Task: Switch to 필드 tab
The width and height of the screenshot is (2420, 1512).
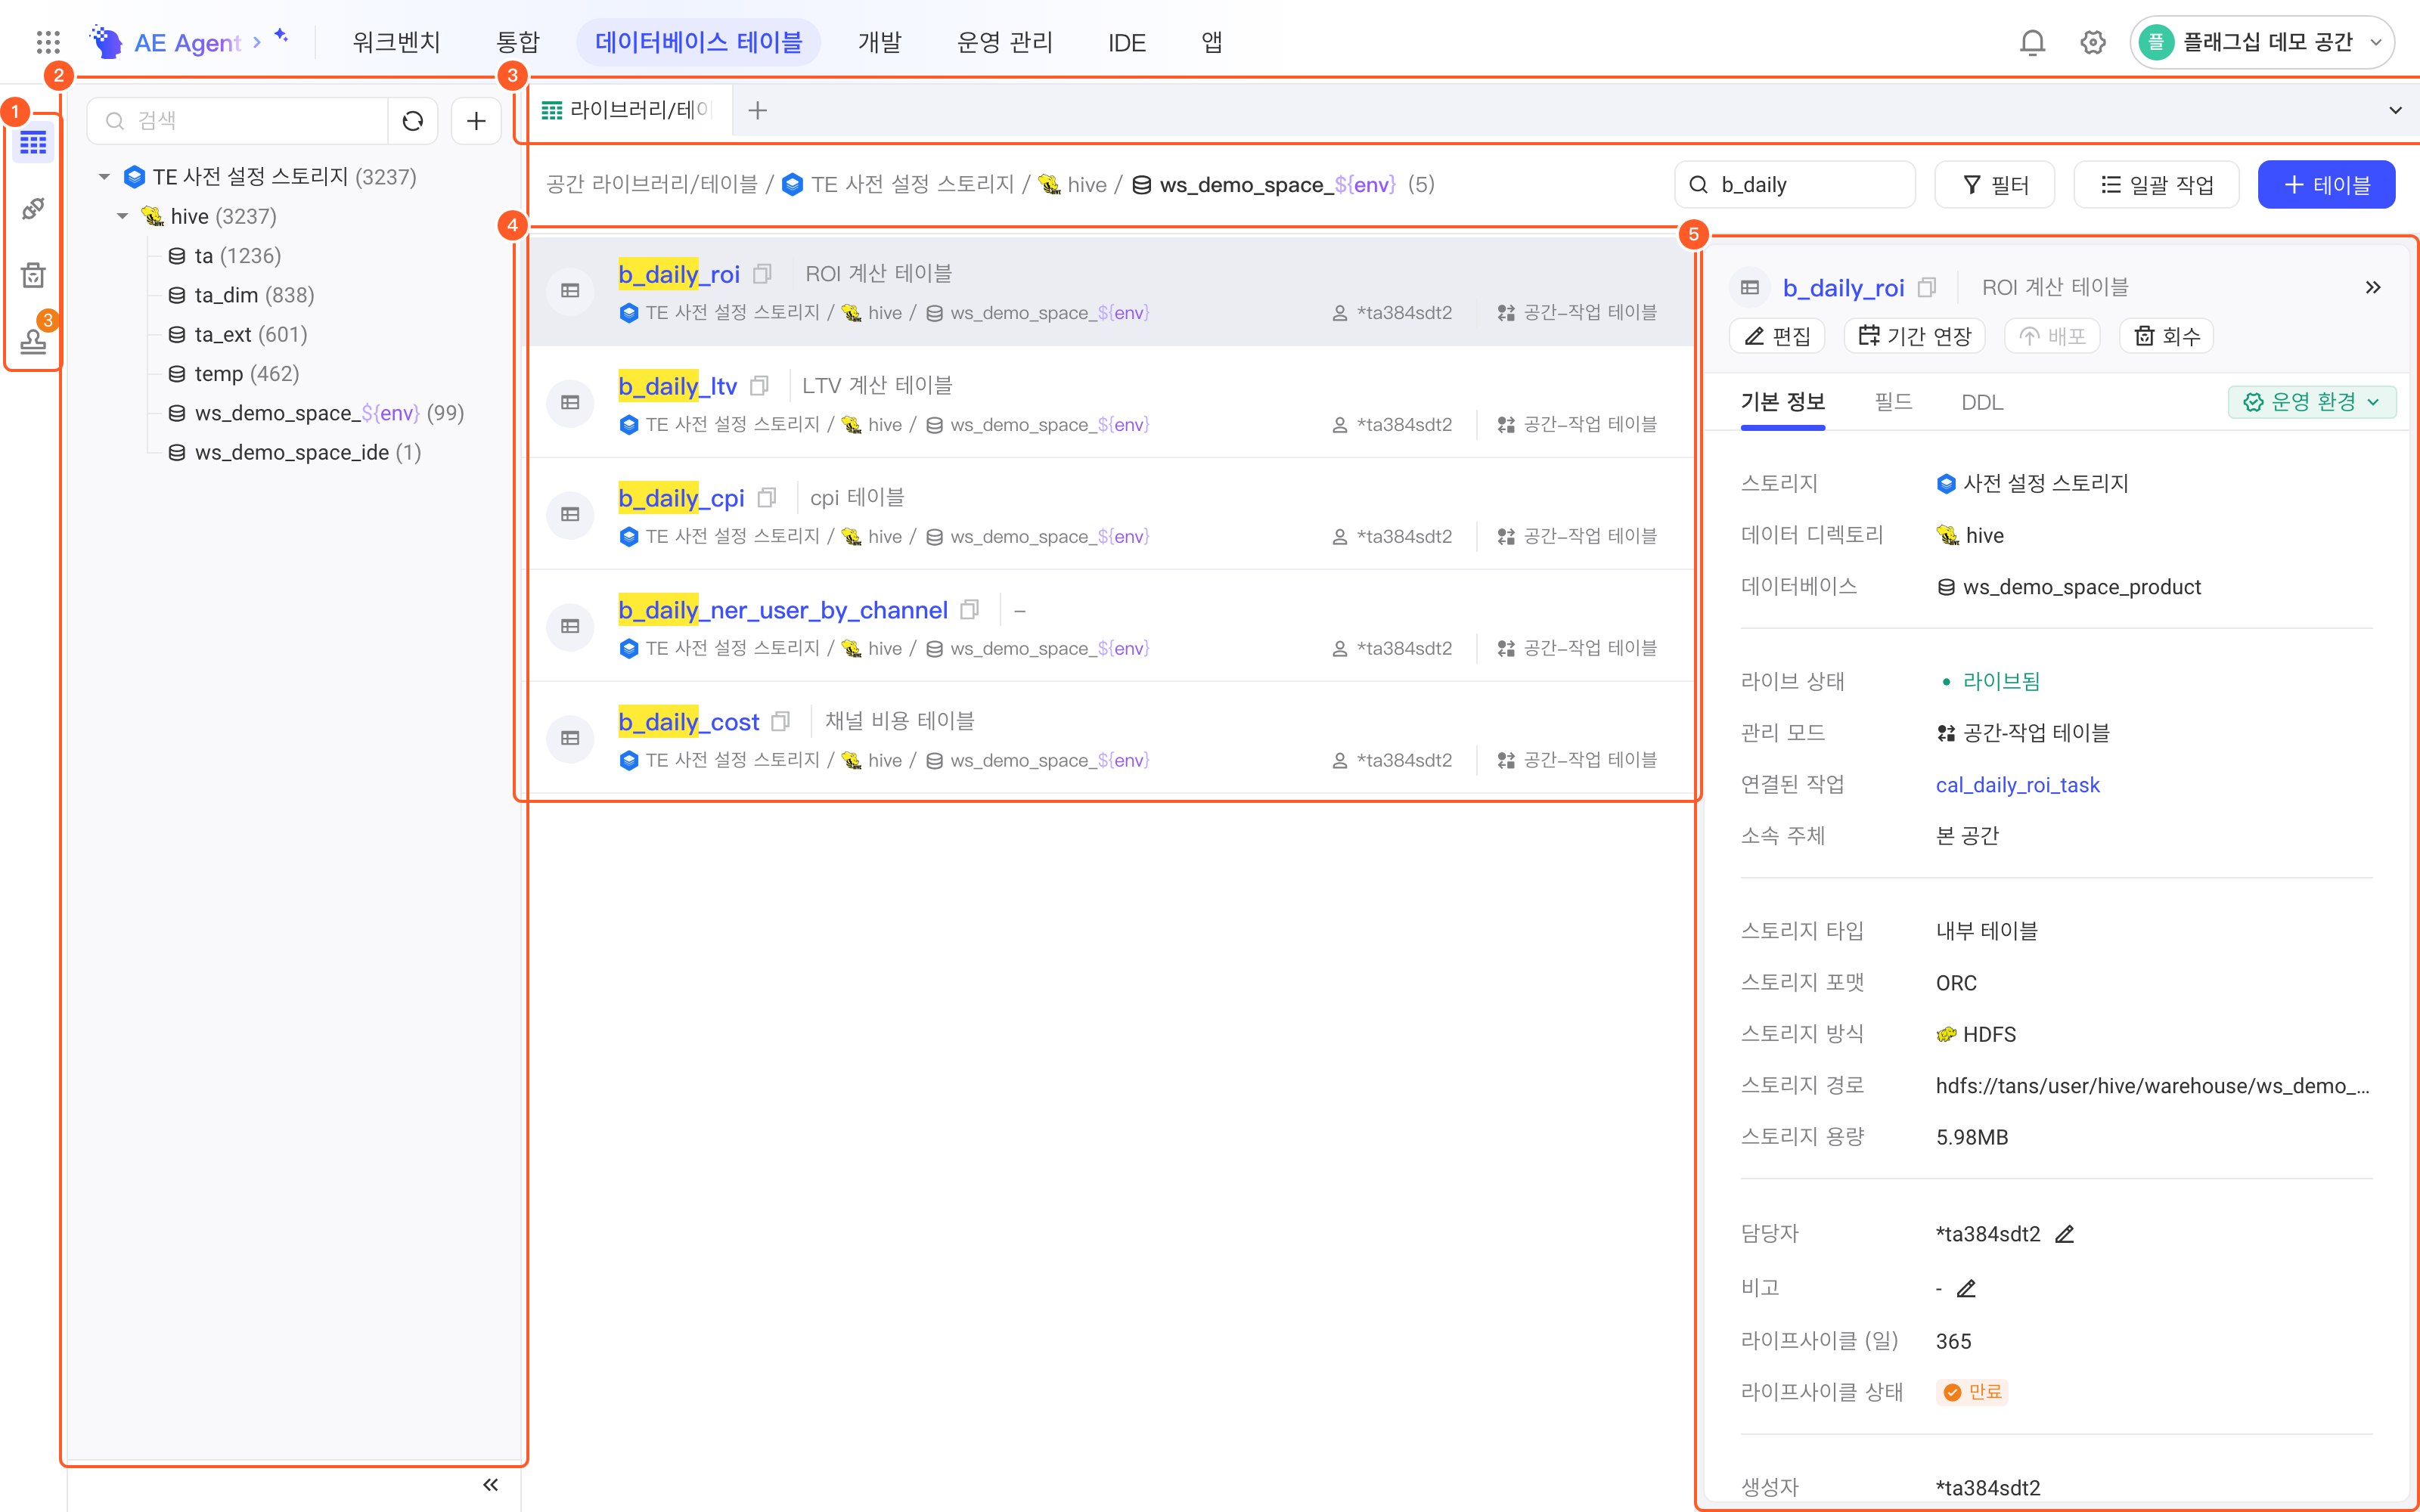Action: pos(1893,402)
